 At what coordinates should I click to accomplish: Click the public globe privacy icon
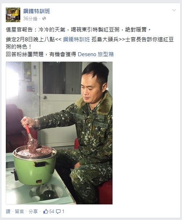coord(44,18)
